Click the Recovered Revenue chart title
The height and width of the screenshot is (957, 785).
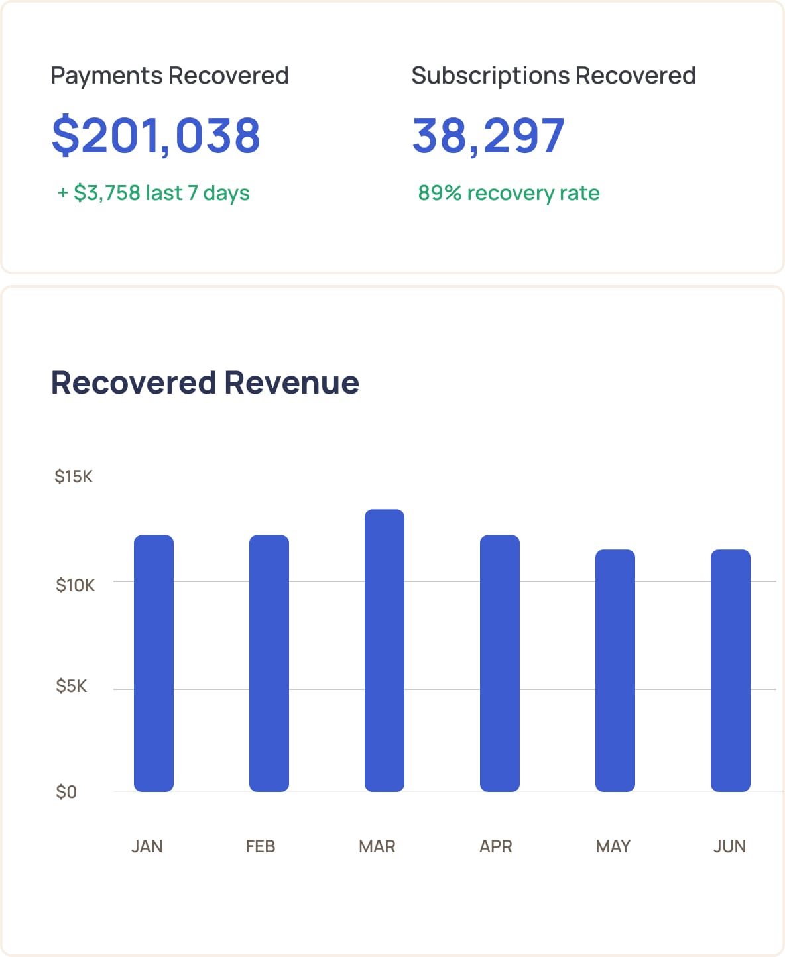[206, 382]
